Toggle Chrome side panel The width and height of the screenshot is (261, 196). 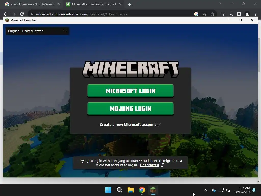click(239, 14)
